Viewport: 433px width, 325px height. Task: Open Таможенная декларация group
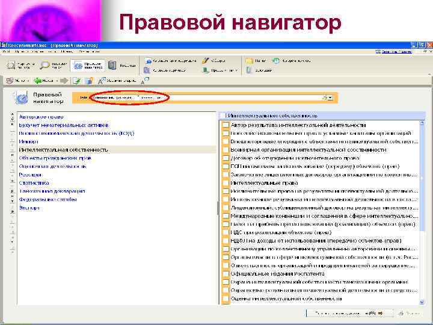[x=52, y=191]
